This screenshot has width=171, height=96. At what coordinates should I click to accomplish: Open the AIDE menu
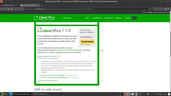click(x=88, y=18)
